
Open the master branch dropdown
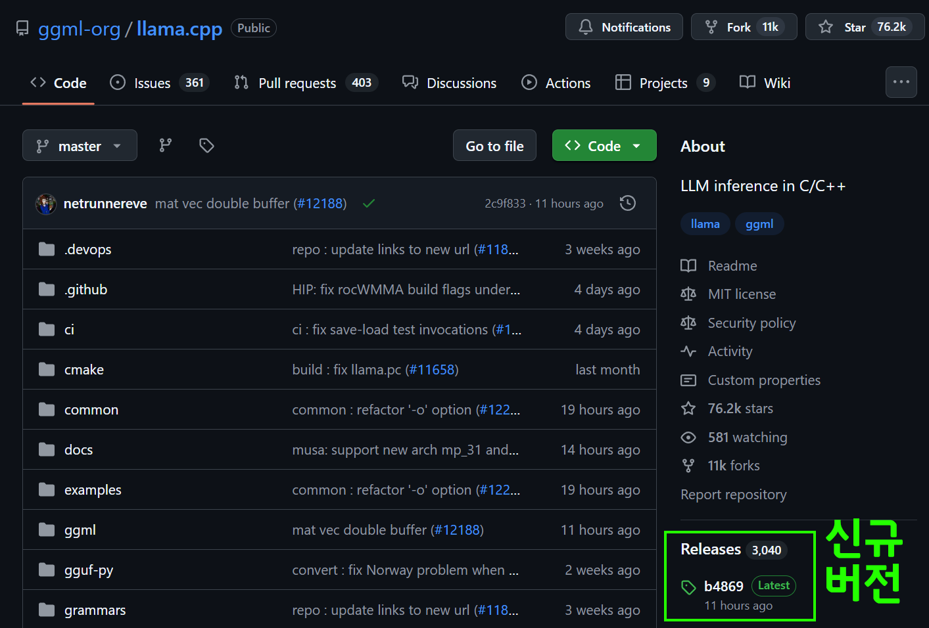[80, 145]
